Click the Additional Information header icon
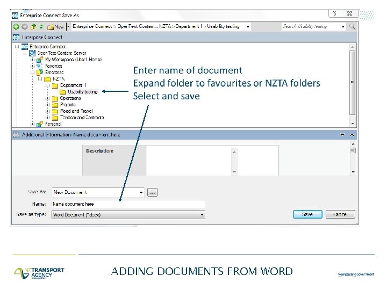The width and height of the screenshot is (387, 290). click(16, 135)
